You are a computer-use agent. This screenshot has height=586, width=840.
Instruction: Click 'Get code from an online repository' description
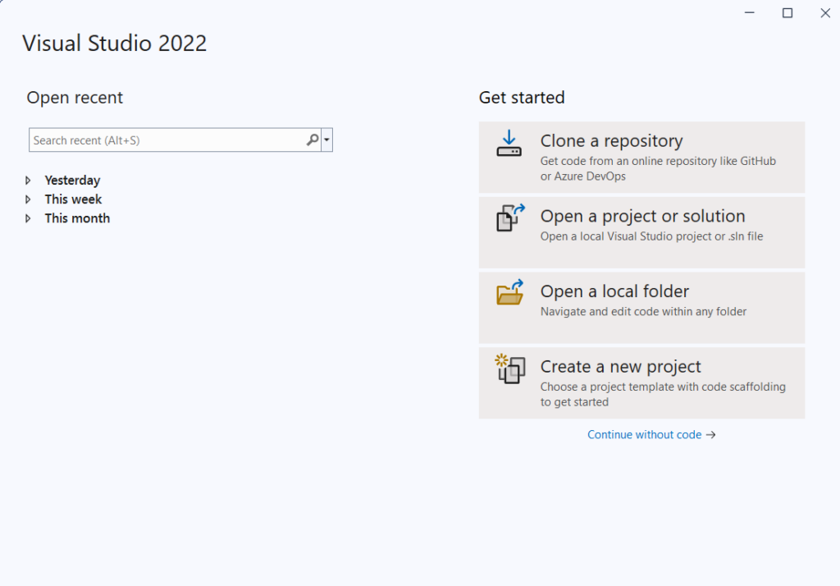tap(658, 168)
